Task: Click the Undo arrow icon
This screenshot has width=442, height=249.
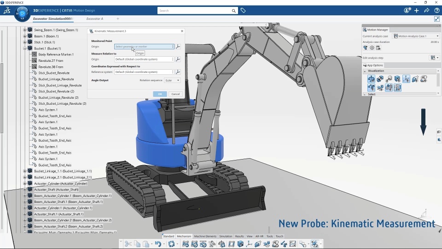Action: click(x=158, y=244)
